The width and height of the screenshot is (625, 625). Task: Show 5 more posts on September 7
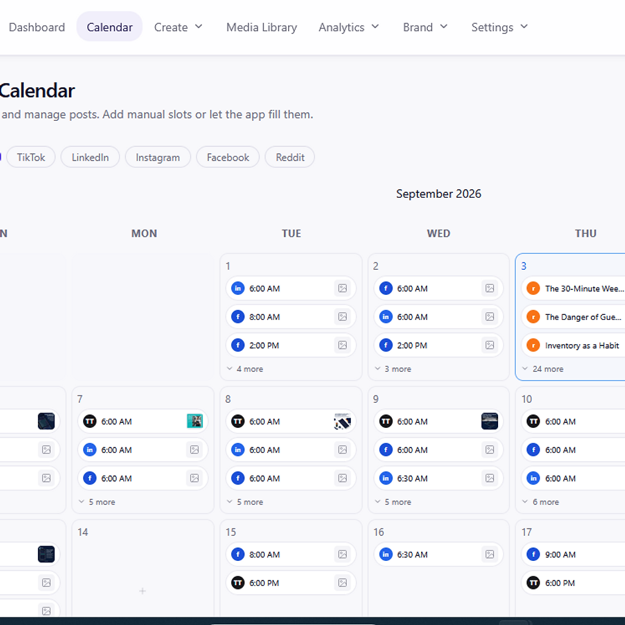point(97,502)
